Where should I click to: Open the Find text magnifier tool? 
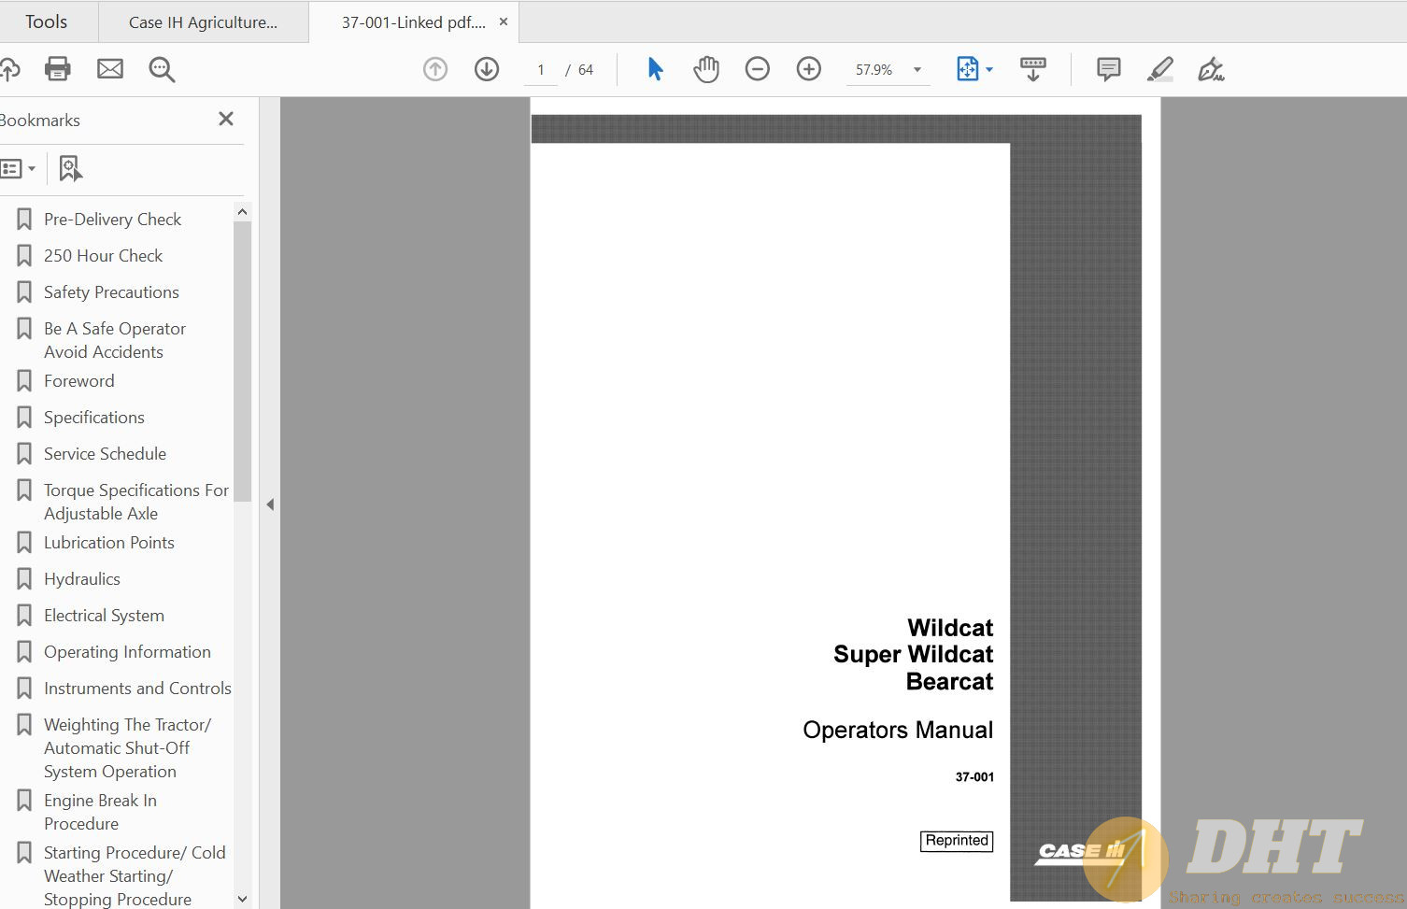click(162, 69)
